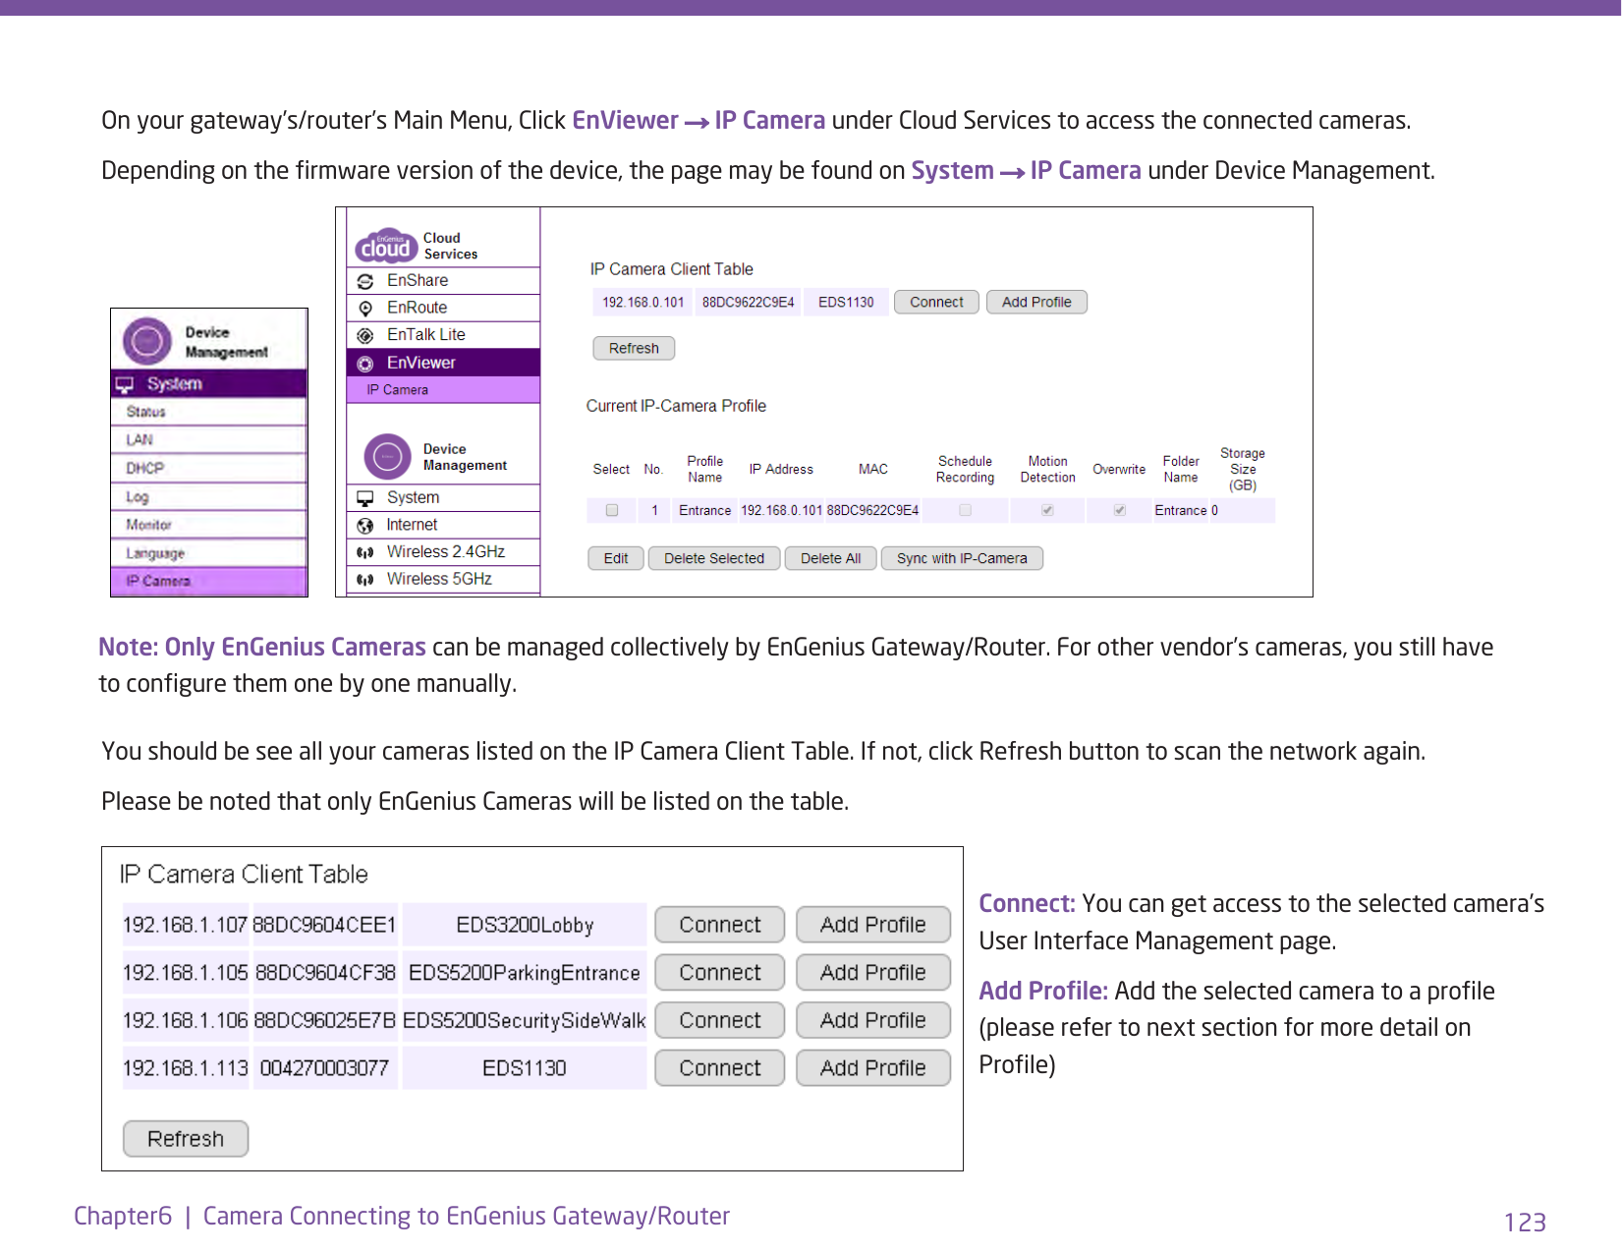Add Profile for EDS3200Lobby camera

[x=873, y=925]
